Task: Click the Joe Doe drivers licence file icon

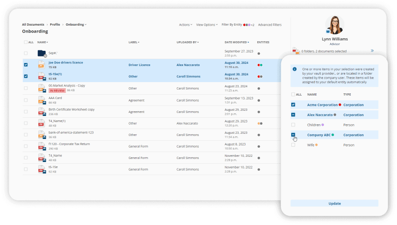Action: [x=42, y=65]
